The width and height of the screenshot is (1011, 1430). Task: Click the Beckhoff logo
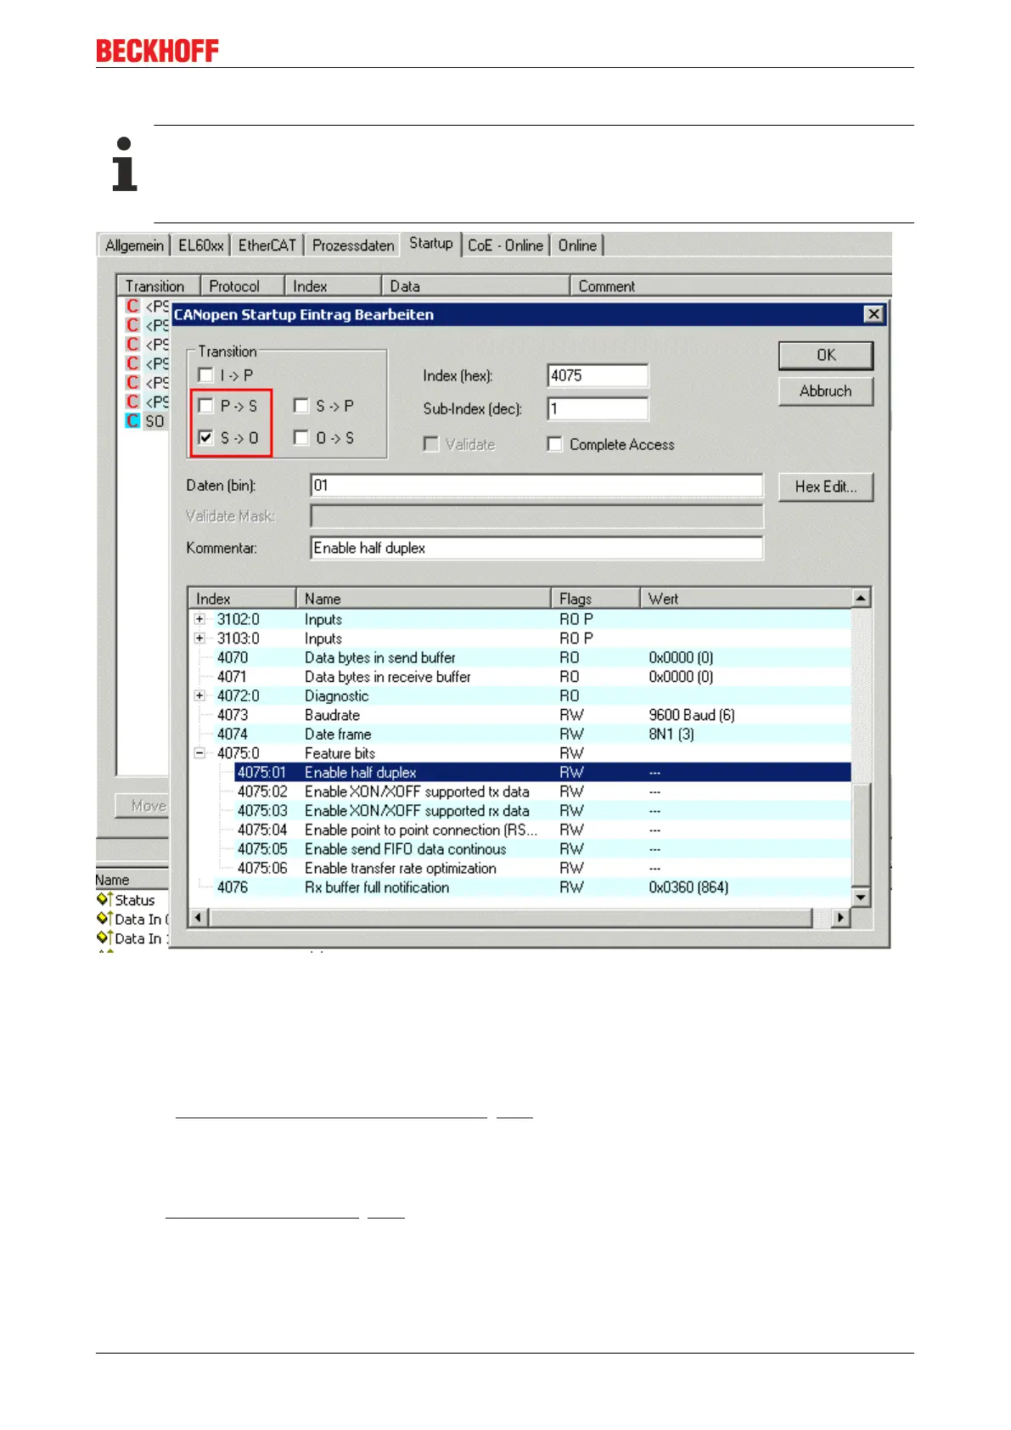click(x=157, y=51)
